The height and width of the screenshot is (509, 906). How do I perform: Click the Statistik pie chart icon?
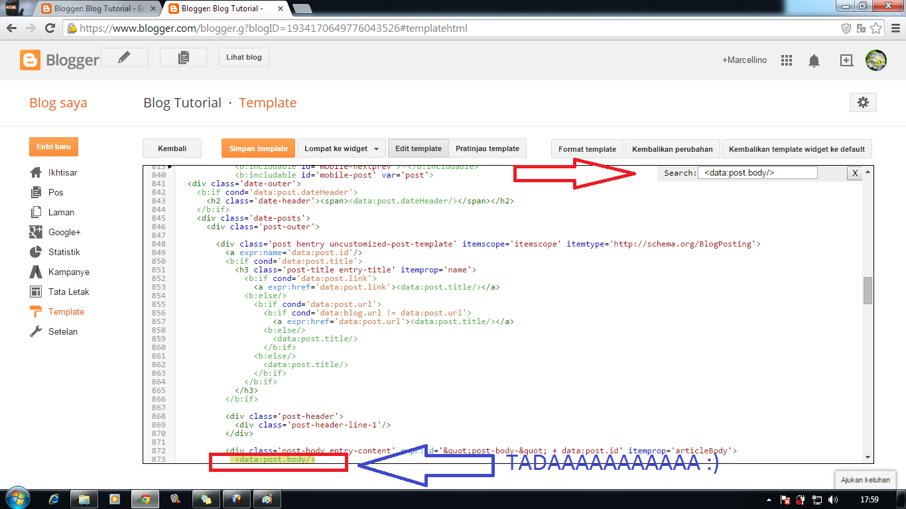(36, 252)
